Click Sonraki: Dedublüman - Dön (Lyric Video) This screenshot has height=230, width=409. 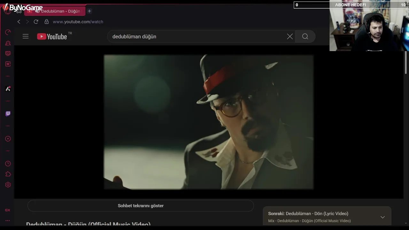[308, 213]
